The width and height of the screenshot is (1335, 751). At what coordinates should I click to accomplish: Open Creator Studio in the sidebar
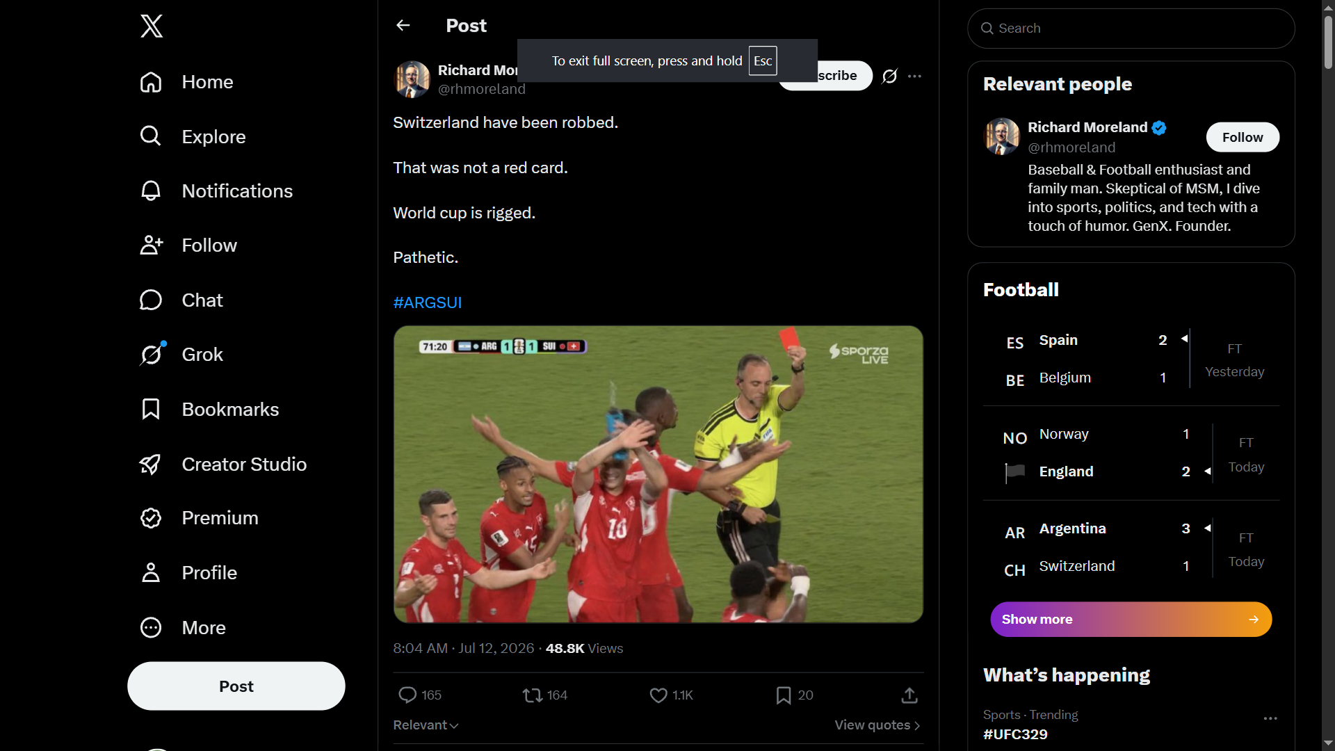pos(222,464)
